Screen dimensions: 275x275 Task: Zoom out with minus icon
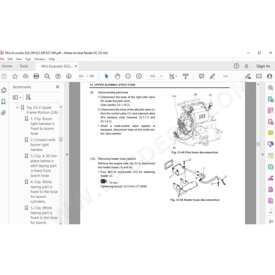click(128, 76)
